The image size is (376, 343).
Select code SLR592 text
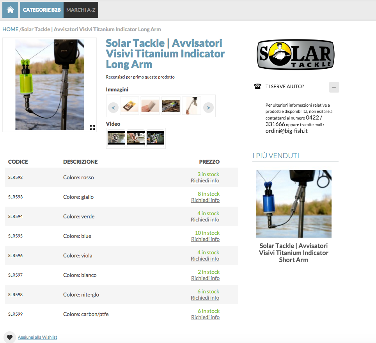15,177
